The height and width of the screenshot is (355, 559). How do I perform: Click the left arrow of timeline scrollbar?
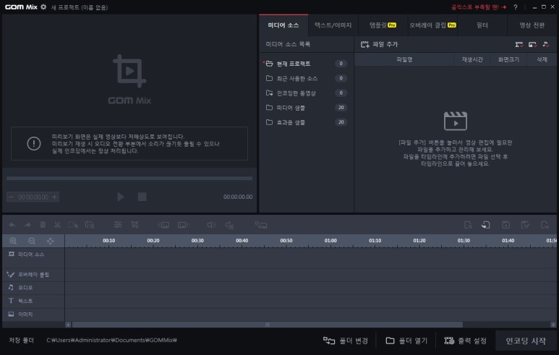pos(68,325)
